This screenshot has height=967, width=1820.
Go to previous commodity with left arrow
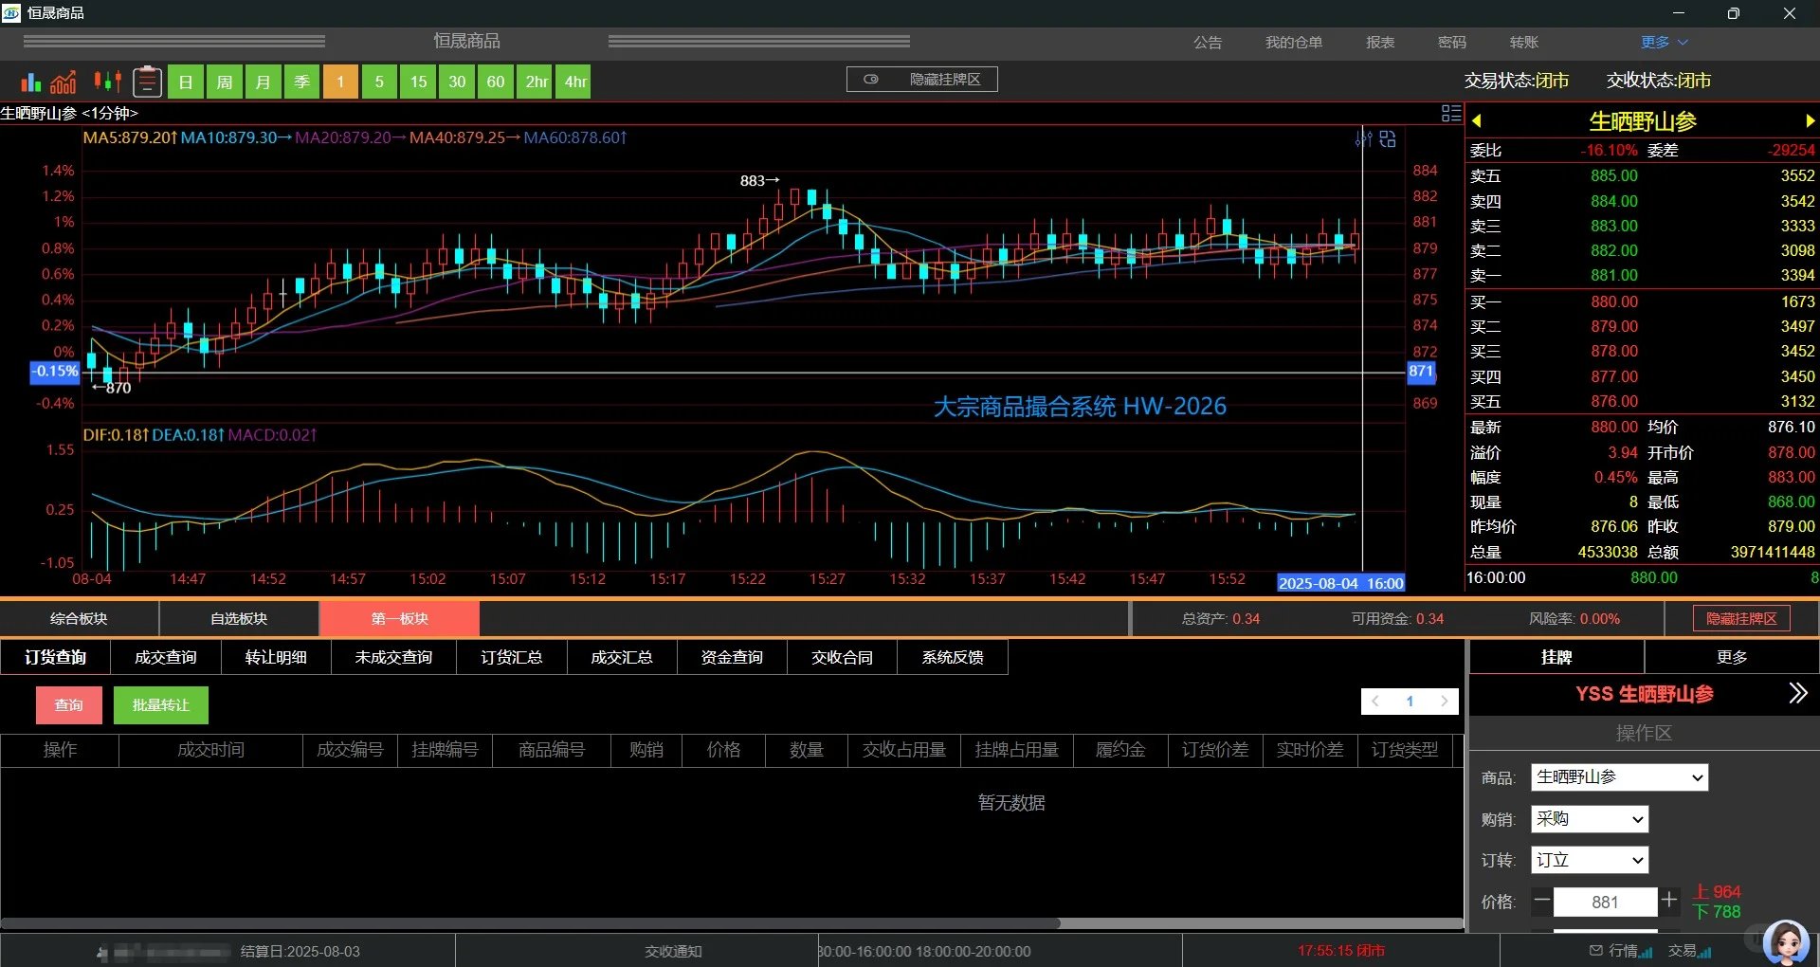pyautogui.click(x=1476, y=121)
